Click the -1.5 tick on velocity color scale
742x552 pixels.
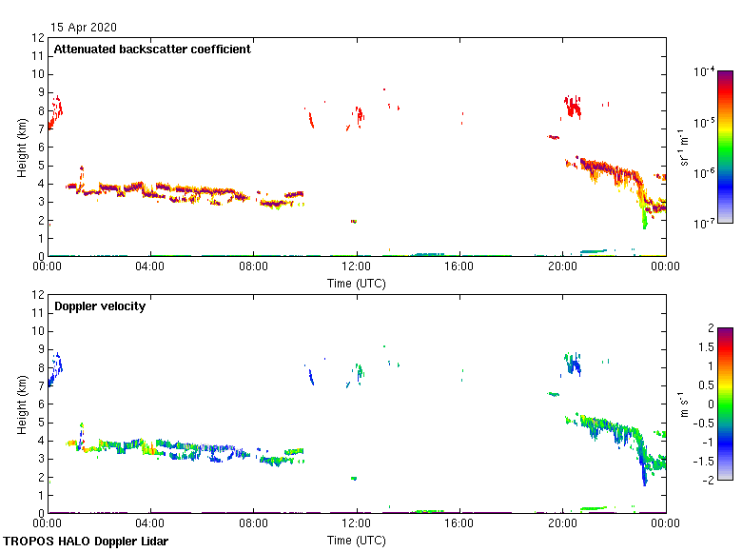click(703, 461)
